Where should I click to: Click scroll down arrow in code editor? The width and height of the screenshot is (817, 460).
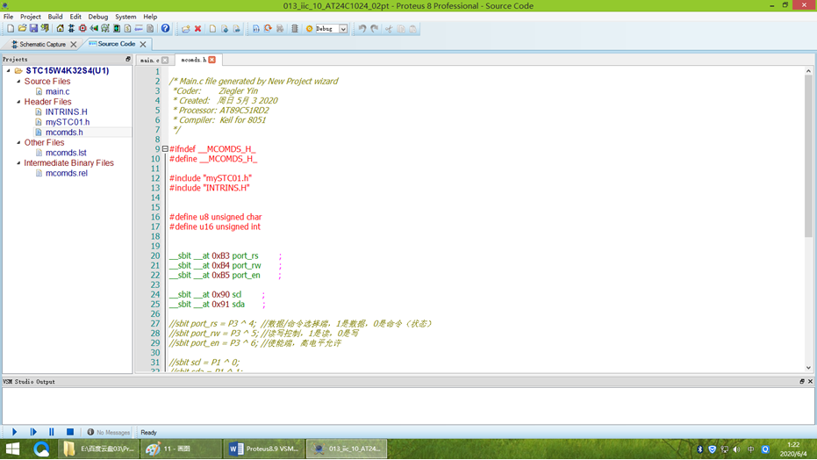coord(808,368)
